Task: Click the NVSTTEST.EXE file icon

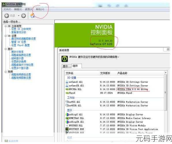Action: coord(67,129)
